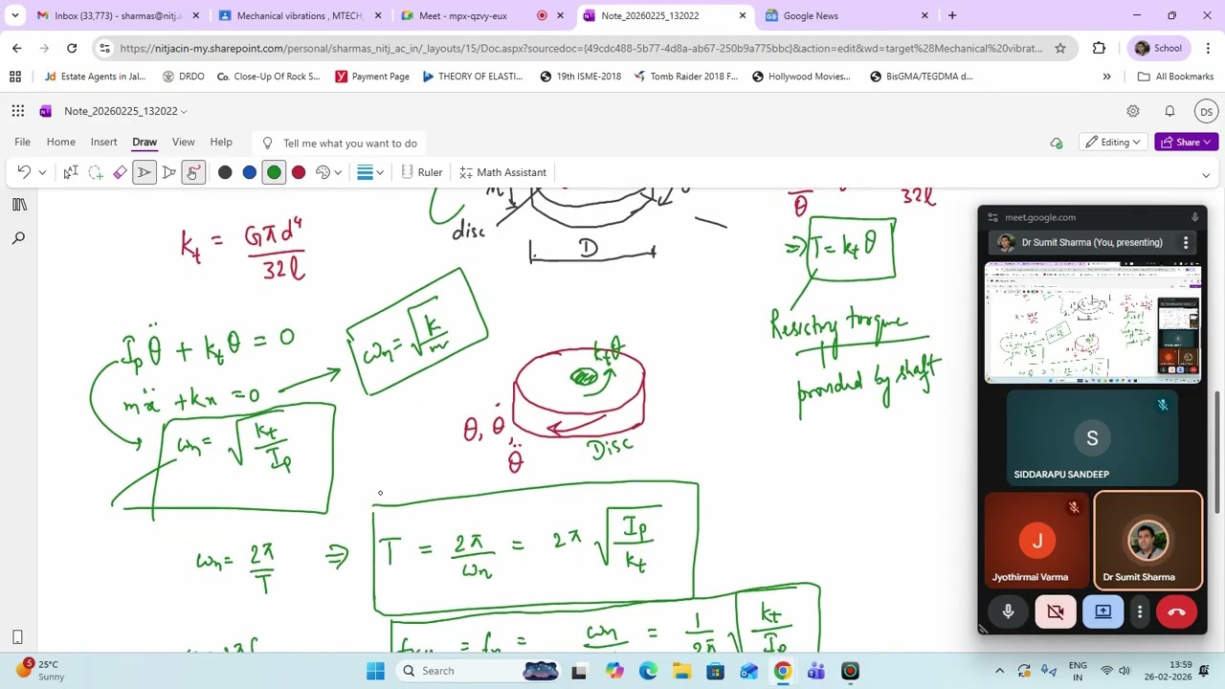This screenshot has height=689, width=1225.
Task: Open the Windows Start menu
Action: (375, 671)
